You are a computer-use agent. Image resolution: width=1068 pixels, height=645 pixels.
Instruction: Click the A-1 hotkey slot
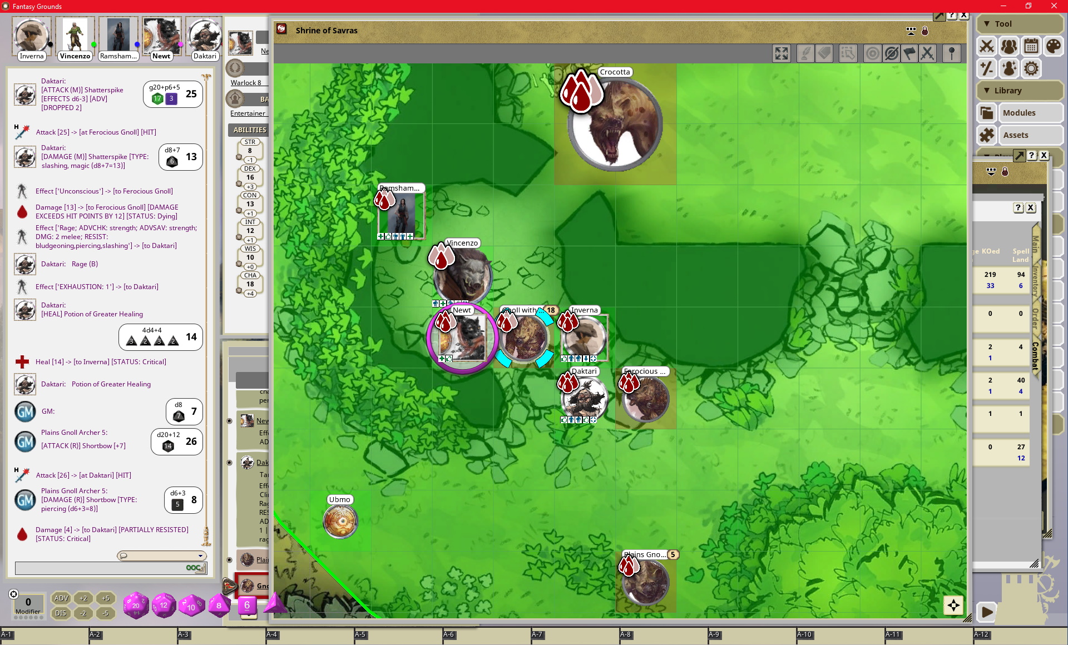(x=44, y=637)
